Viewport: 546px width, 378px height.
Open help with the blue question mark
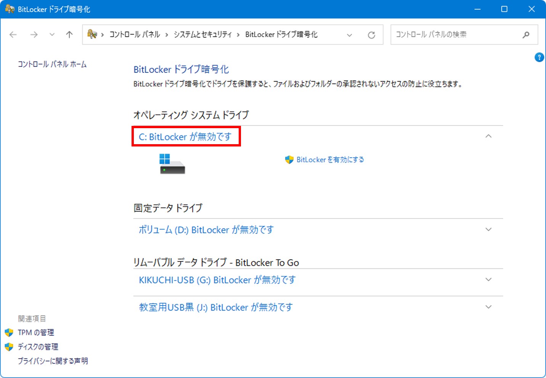coord(539,57)
